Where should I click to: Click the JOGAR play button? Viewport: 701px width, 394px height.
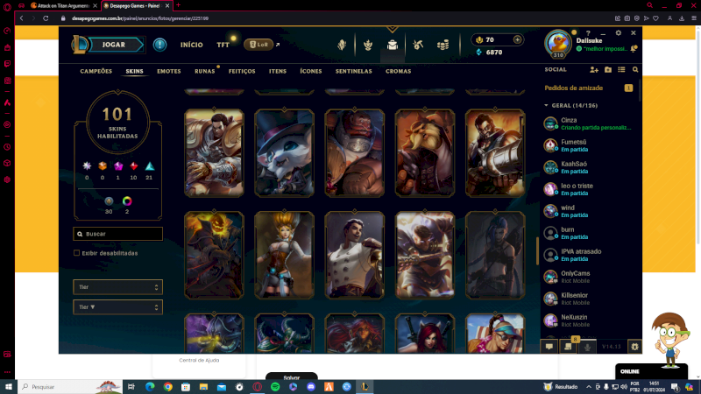114,45
